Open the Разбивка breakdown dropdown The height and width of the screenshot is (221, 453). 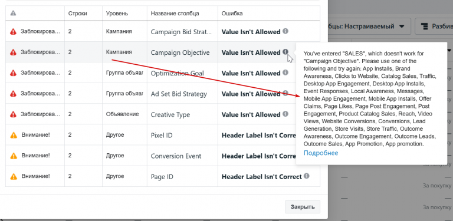pyautogui.click(x=434, y=27)
